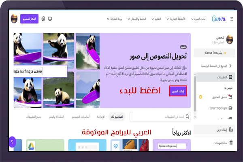
Task: Open the settings gear icon
Action: 43,19
